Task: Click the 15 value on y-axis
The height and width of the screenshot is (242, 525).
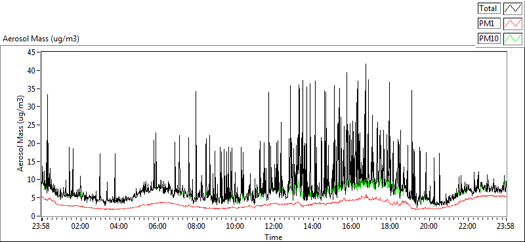Action: pyautogui.click(x=31, y=161)
